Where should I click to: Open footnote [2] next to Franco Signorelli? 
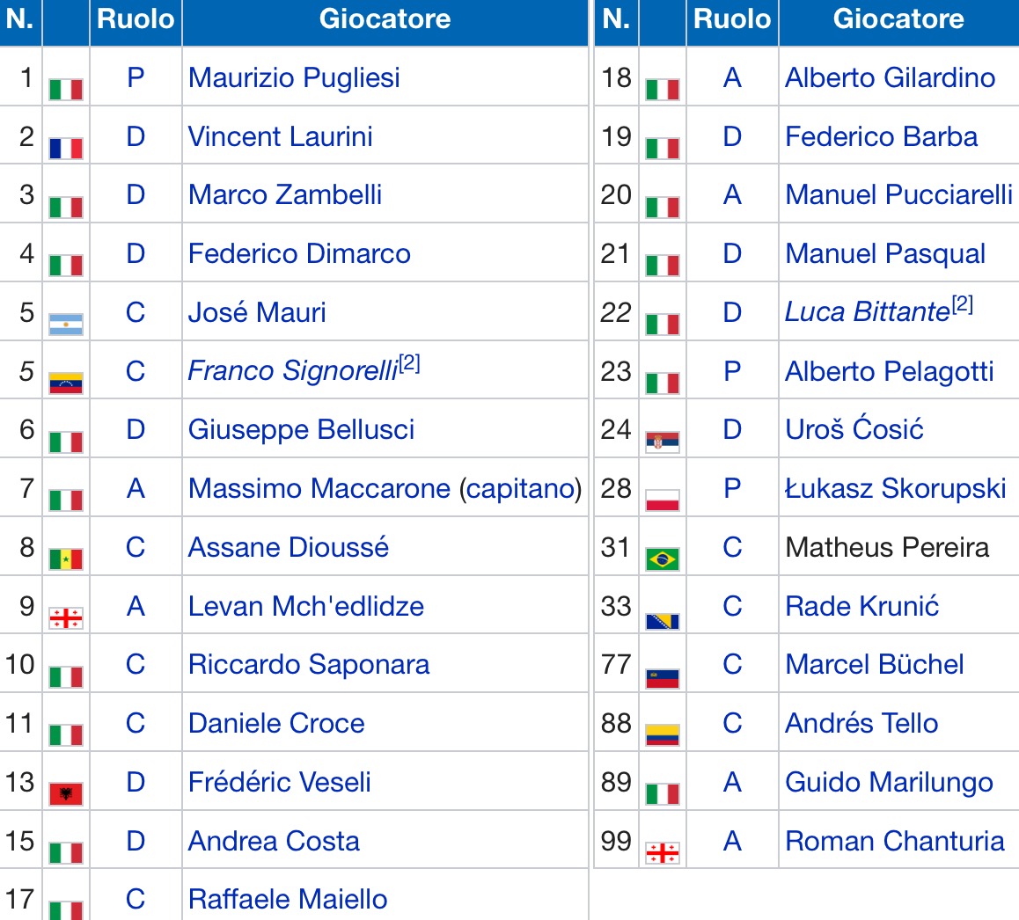[x=409, y=363]
